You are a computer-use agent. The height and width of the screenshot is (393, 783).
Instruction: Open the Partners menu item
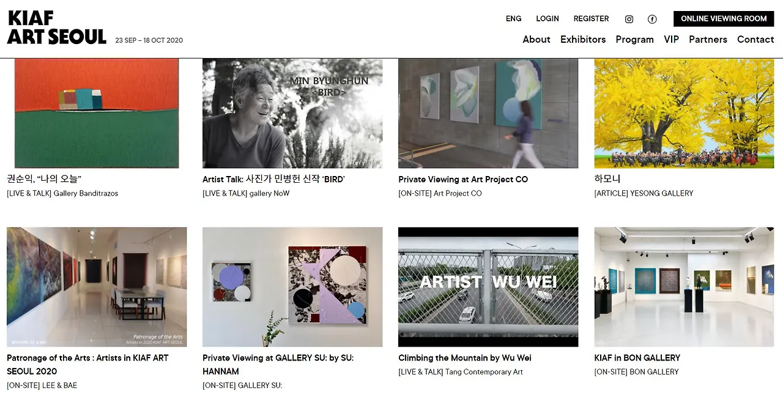[x=708, y=39]
